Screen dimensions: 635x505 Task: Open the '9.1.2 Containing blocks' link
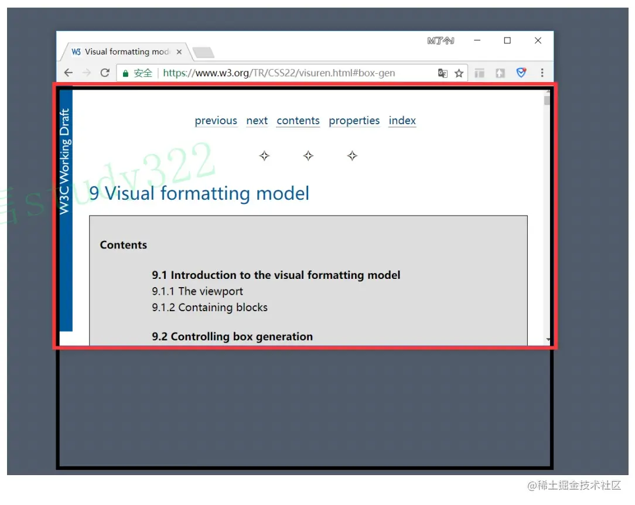point(209,308)
